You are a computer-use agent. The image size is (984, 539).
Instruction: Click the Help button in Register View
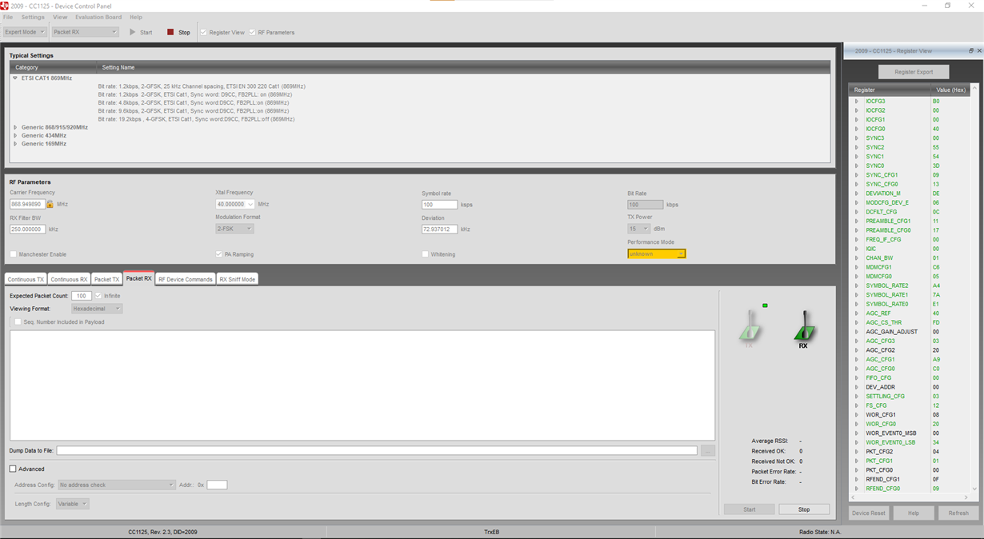[x=913, y=513]
